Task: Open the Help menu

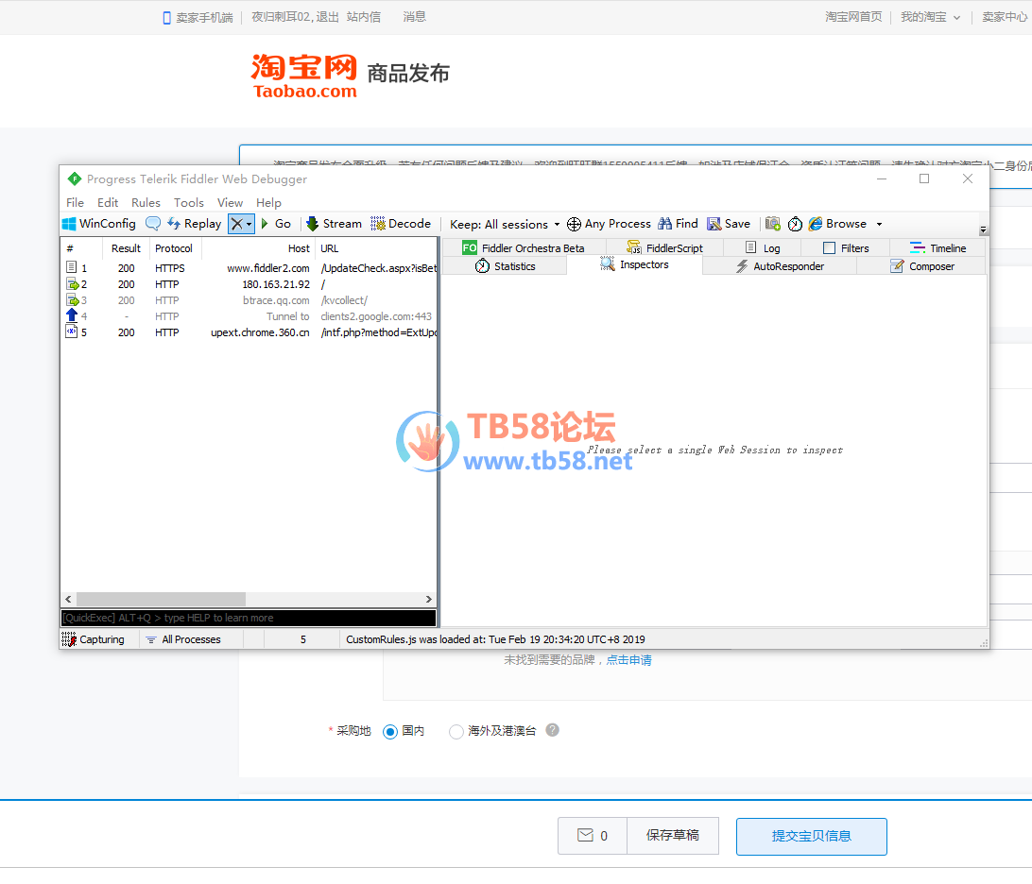Action: [268, 202]
